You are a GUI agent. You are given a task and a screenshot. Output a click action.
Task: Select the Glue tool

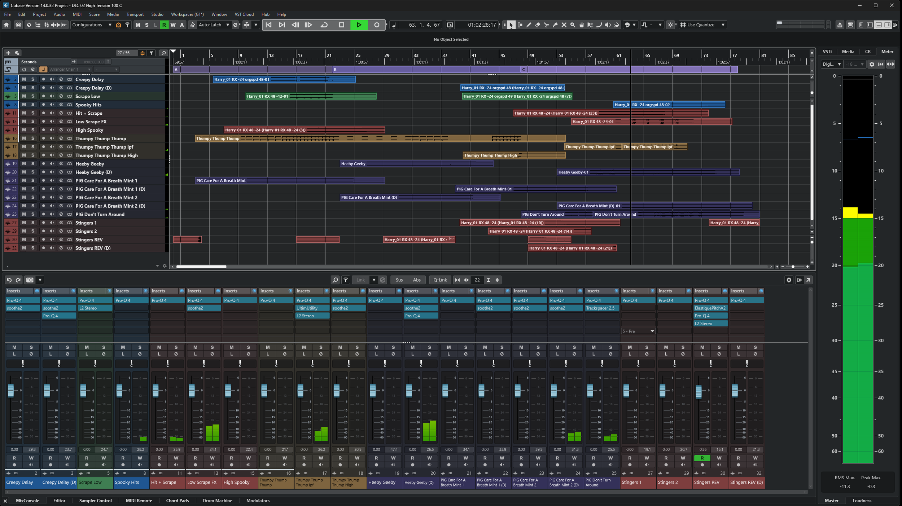(x=555, y=25)
